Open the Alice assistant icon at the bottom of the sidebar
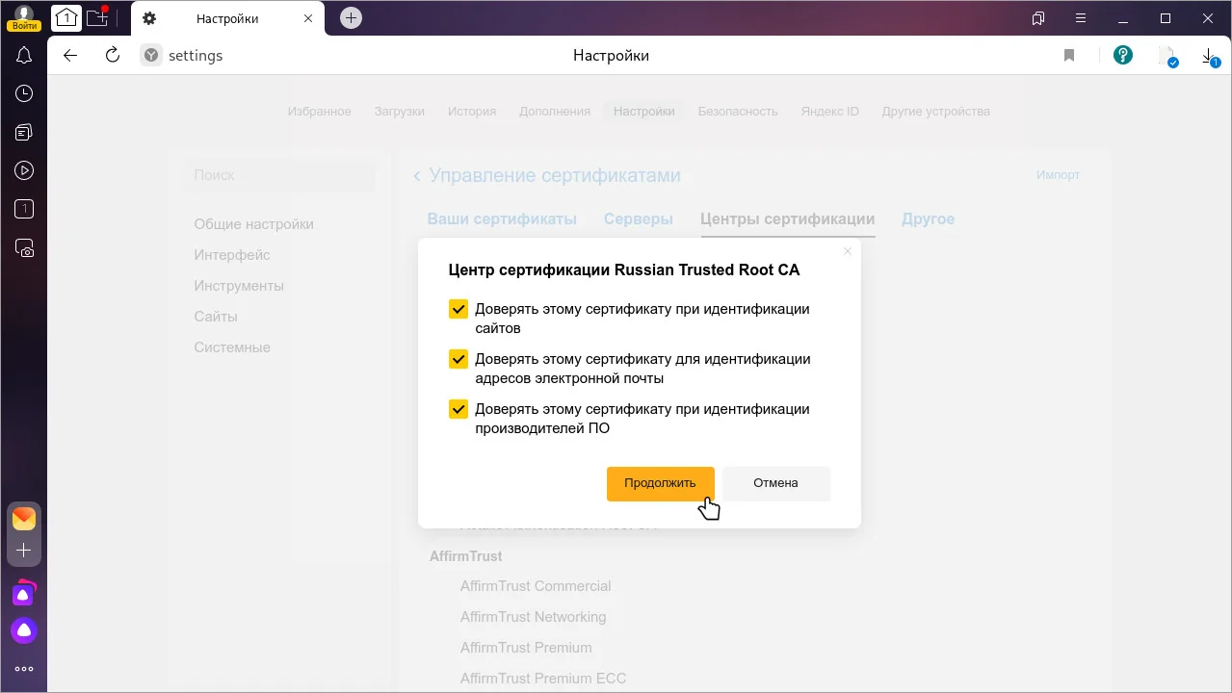 [x=24, y=630]
